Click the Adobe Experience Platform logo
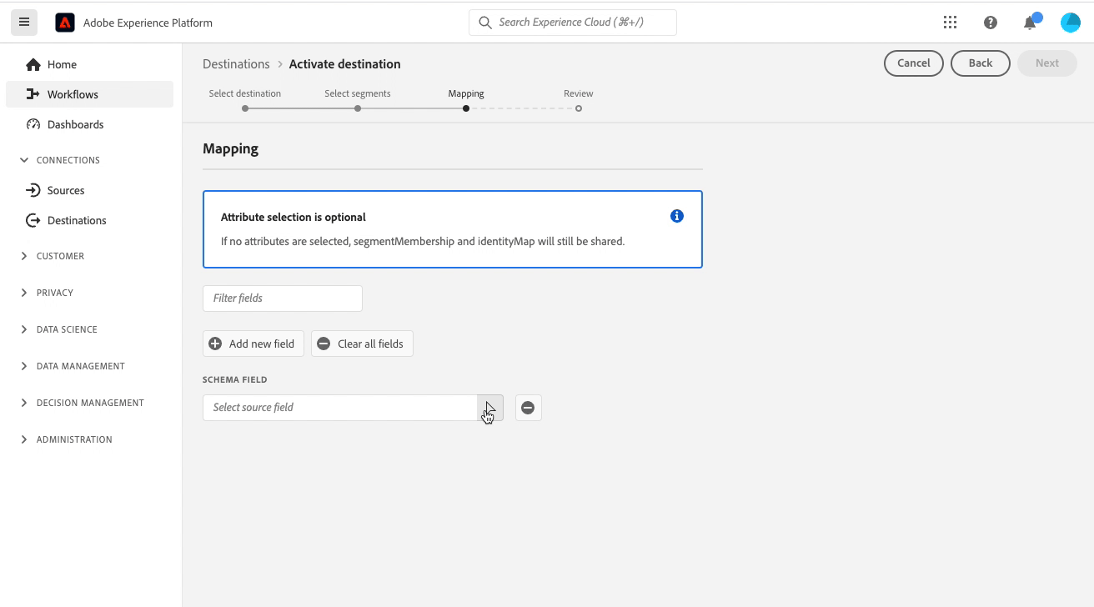 [65, 23]
